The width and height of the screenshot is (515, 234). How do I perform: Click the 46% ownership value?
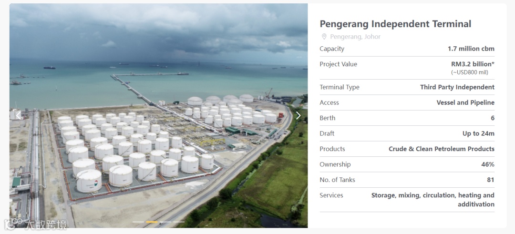coord(488,164)
